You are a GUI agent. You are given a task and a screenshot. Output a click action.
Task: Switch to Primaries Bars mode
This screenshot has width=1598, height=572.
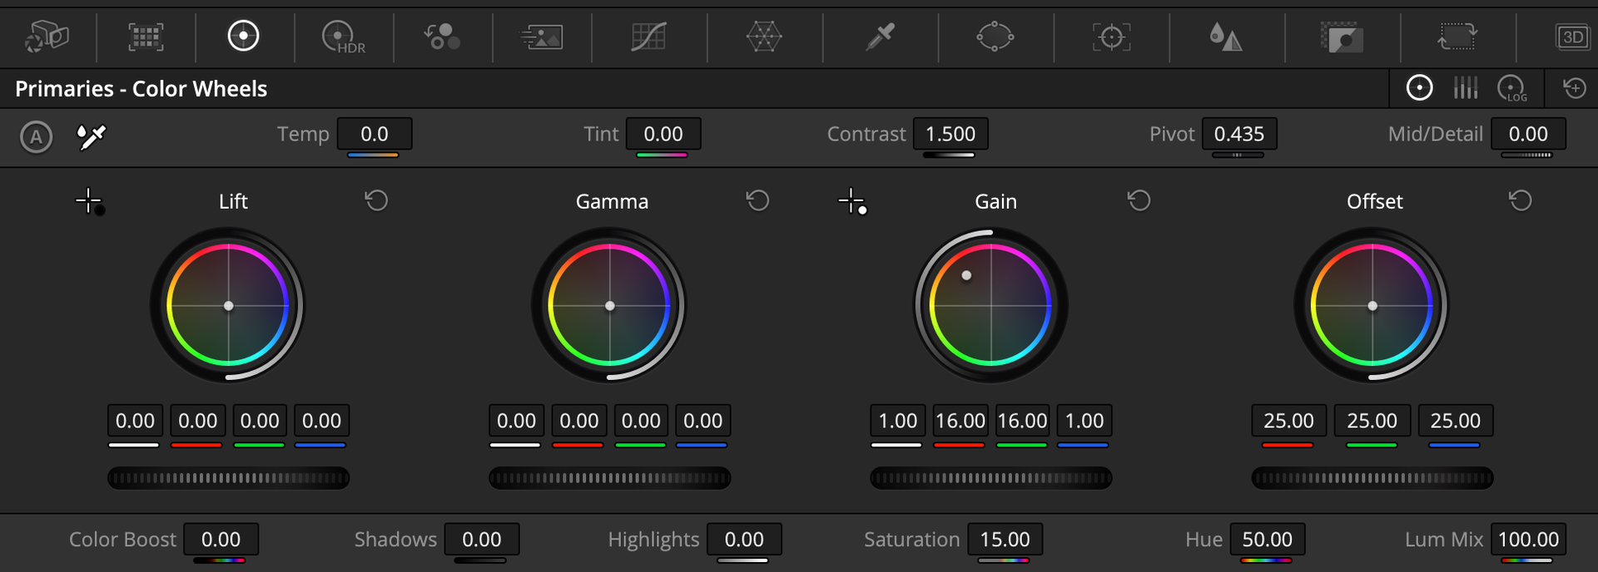click(x=1466, y=87)
